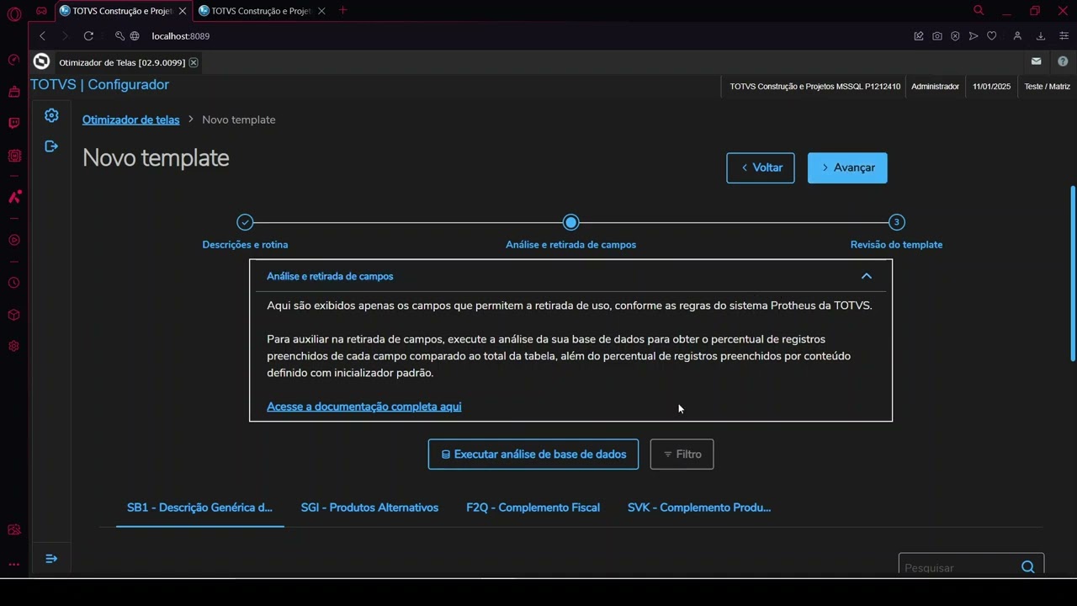Image resolution: width=1077 pixels, height=606 pixels.
Task: Click the Avançar button
Action: tap(847, 167)
